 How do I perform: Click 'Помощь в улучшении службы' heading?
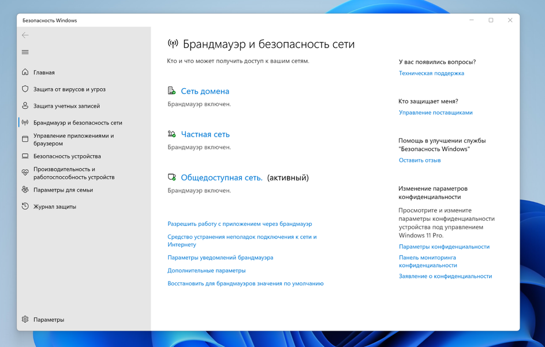[442, 145]
